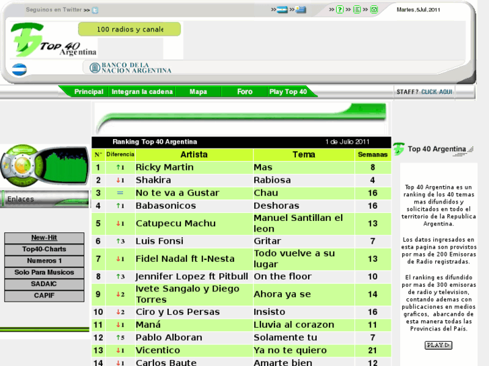Viewport: 489px width, 366px height.
Task: Open the SADAIC link button
Action: tap(44, 284)
